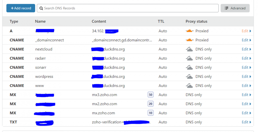Click _domainconnect.gd.domaincontr... content cell

click(122, 40)
